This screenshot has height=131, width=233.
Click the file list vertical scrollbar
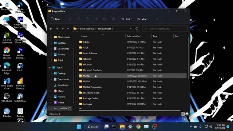point(188,58)
